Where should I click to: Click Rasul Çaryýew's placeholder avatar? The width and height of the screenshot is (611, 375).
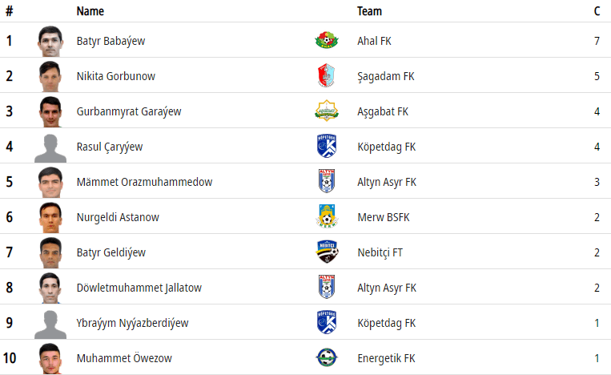pos(50,147)
